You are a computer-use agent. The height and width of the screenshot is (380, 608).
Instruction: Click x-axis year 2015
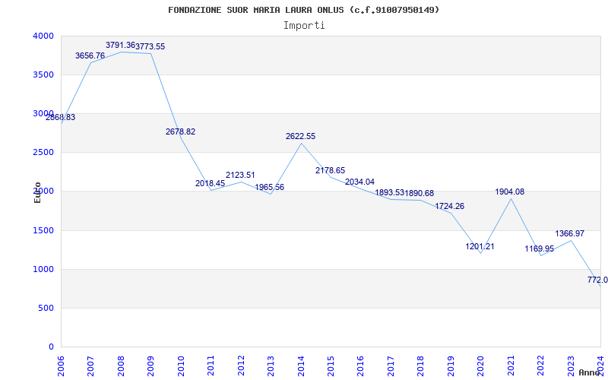(x=331, y=366)
